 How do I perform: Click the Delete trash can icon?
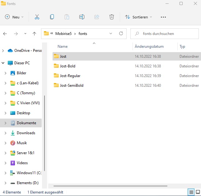112,17
